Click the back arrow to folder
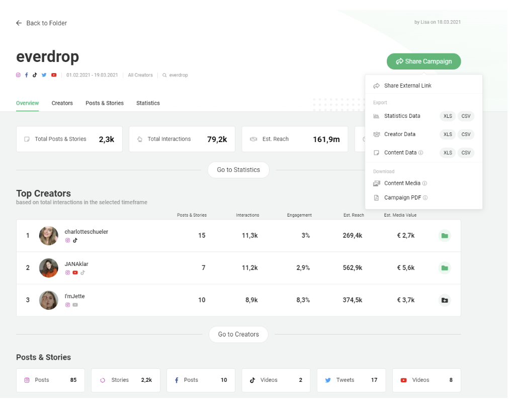 [19, 23]
